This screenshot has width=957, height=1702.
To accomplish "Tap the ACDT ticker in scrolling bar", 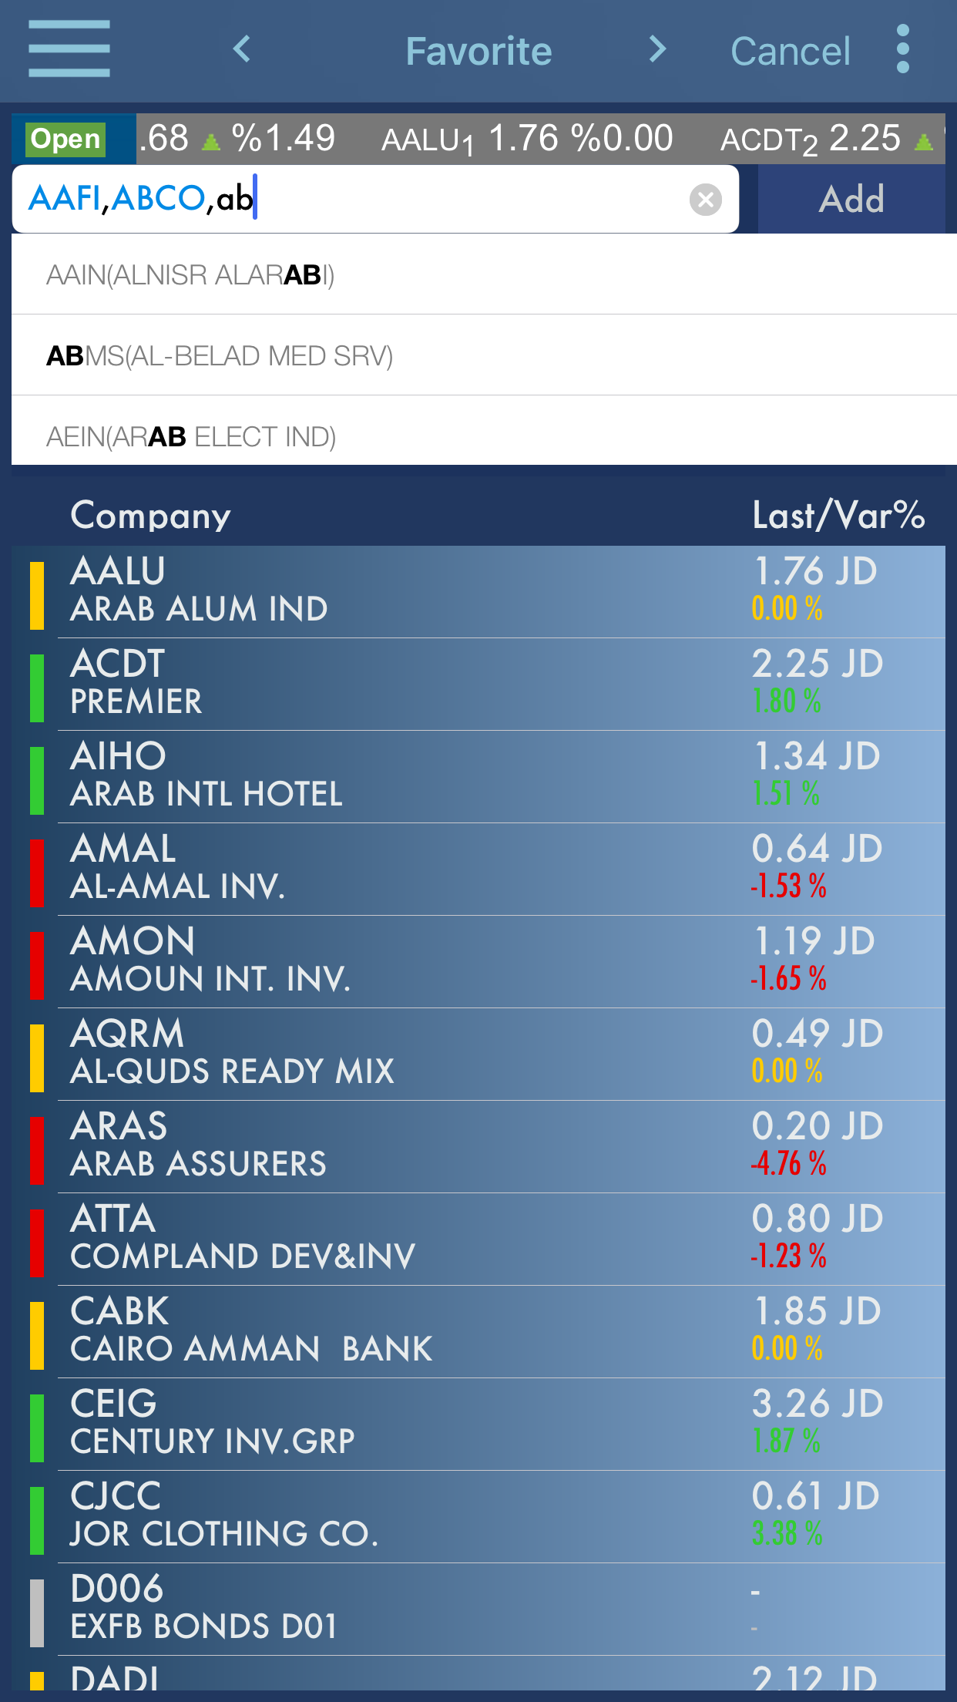I will click(x=824, y=140).
